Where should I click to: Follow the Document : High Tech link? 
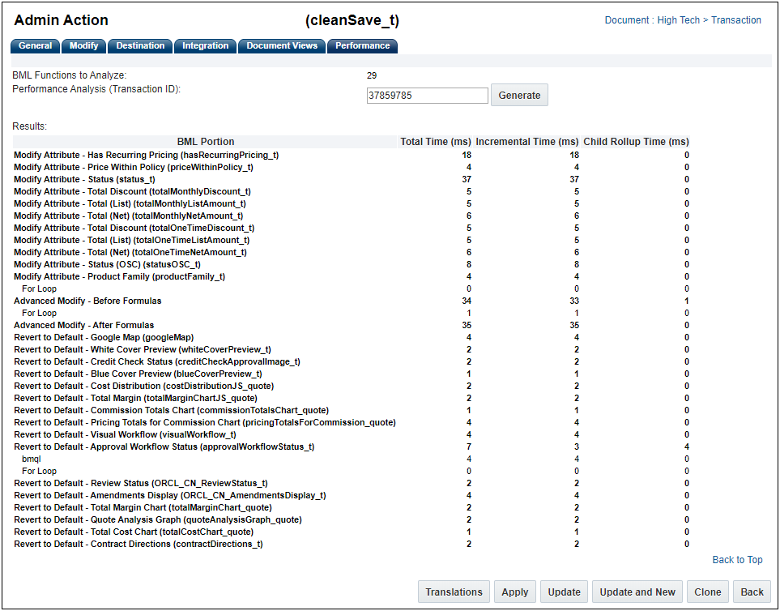(x=652, y=20)
